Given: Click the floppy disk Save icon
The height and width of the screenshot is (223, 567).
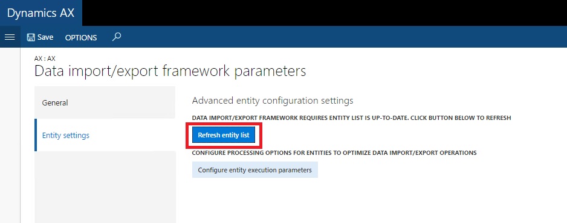Looking at the screenshot, I should point(31,37).
